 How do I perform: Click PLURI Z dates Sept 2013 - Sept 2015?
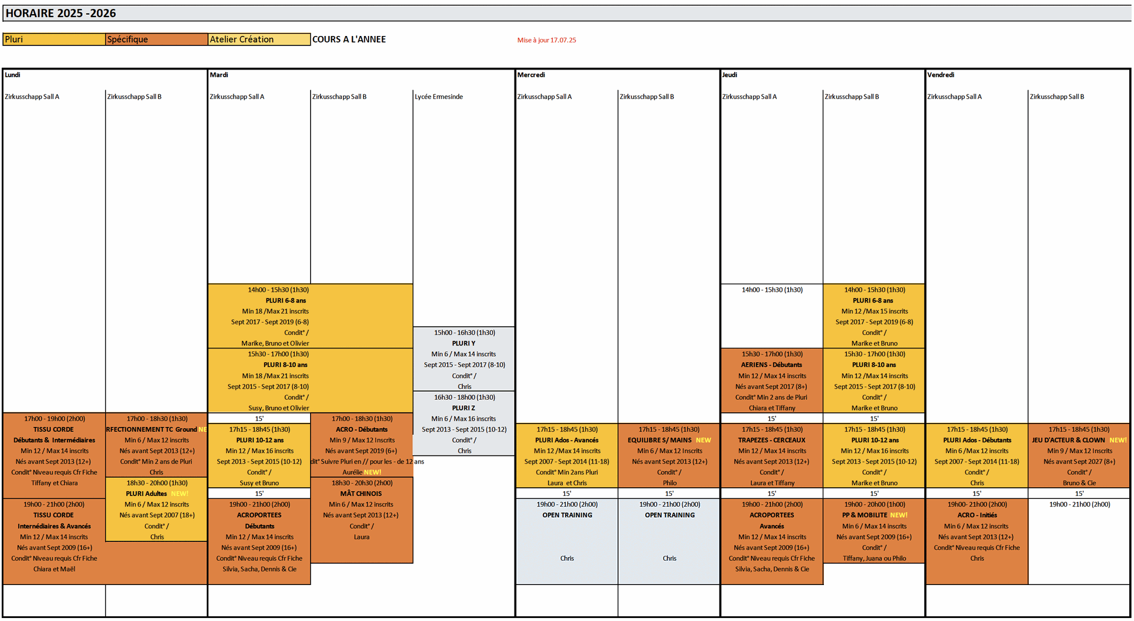click(464, 430)
